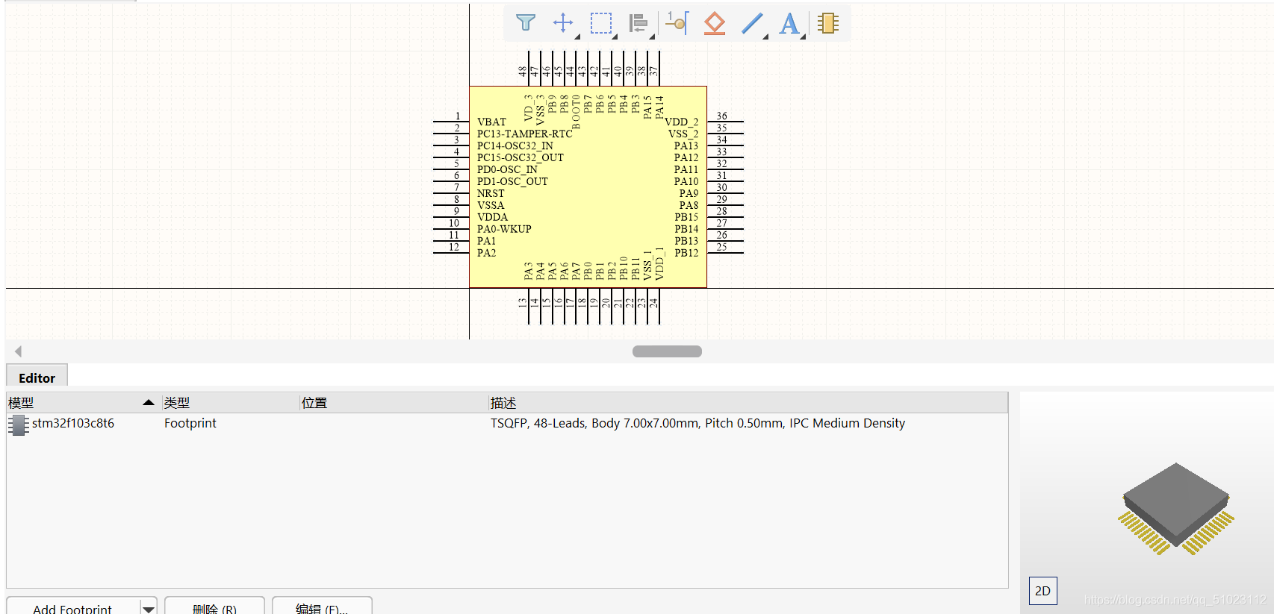Image resolution: width=1274 pixels, height=614 pixels.
Task: Select the PC14-OSC32_IN pin label
Action: coord(515,145)
